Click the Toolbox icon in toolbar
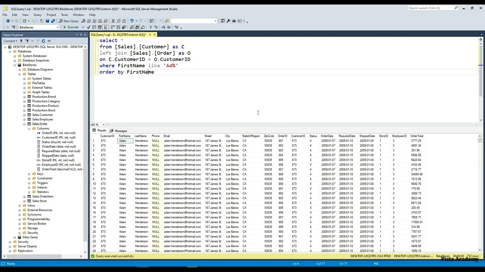 click(234, 21)
